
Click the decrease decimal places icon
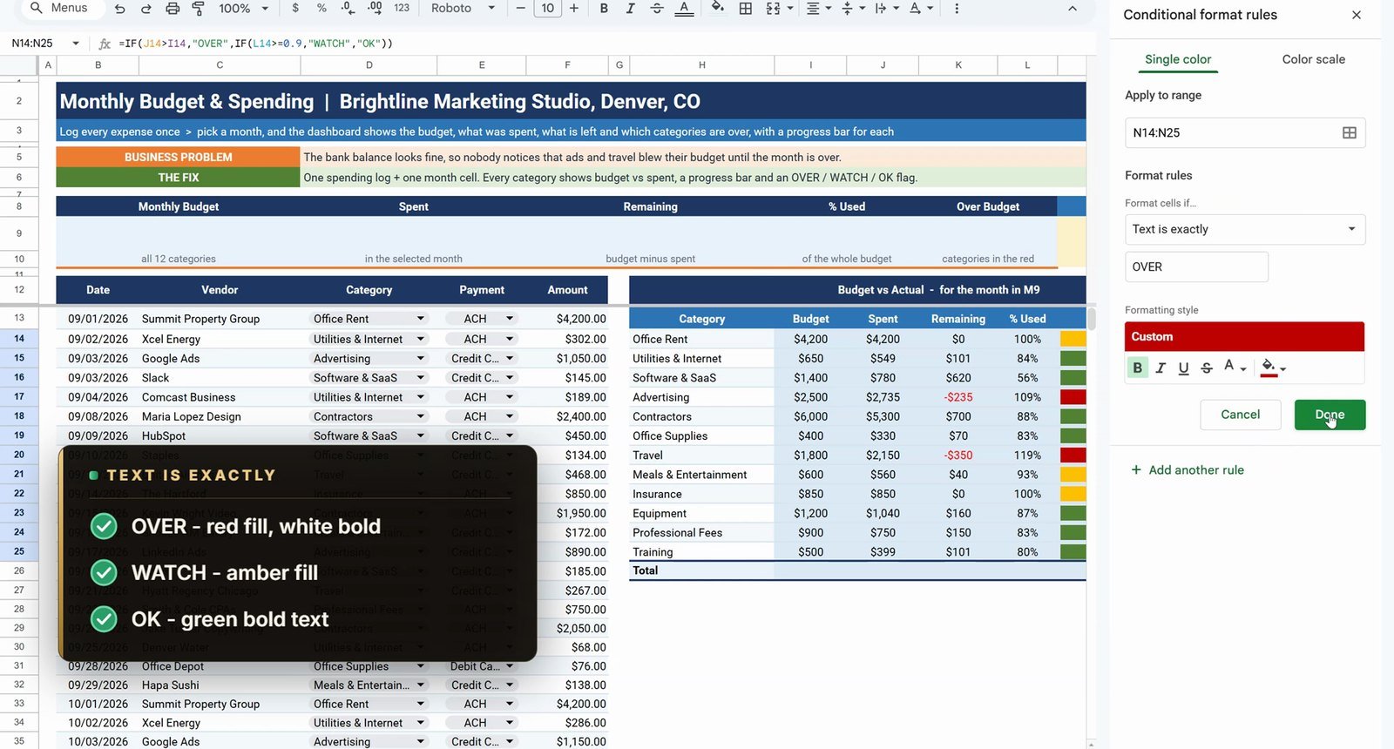[348, 8]
